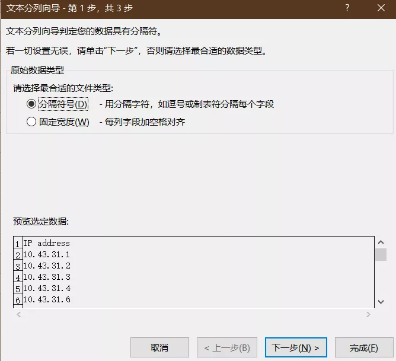Click the preview's horizontal scroll left arrow
Viewport: 396px width, 361px height.
click(18, 314)
